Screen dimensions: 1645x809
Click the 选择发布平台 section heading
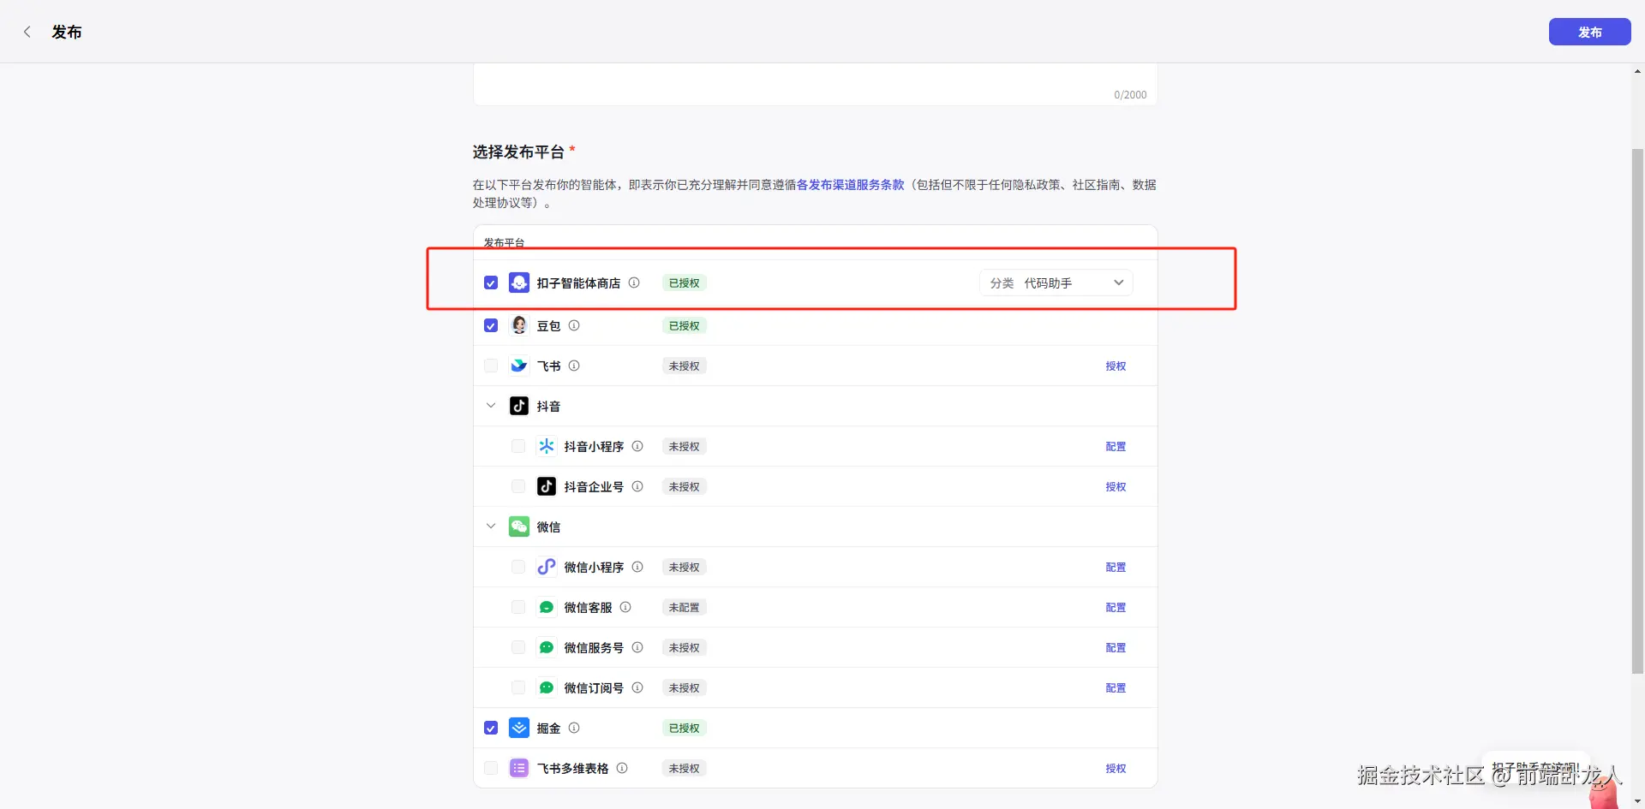pos(518,152)
